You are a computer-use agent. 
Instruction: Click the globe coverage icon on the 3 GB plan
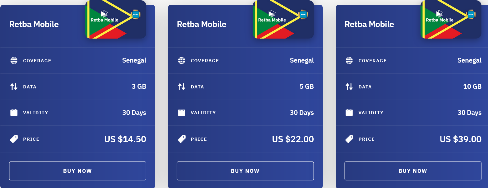[x=14, y=60]
